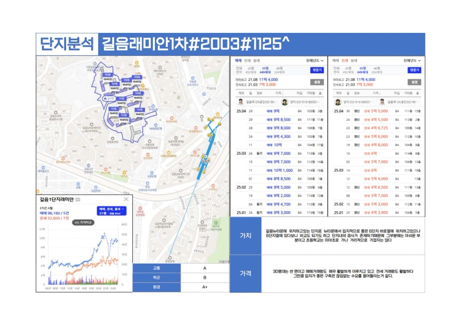Click the 단지분석 title label
The image size is (461, 326).
point(67,44)
